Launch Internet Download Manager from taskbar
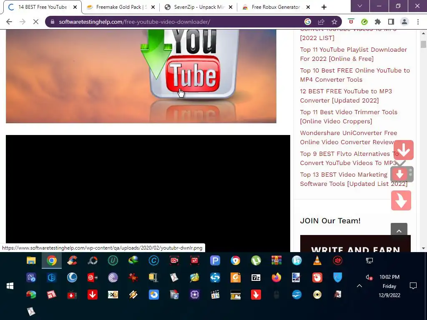 coord(133,260)
